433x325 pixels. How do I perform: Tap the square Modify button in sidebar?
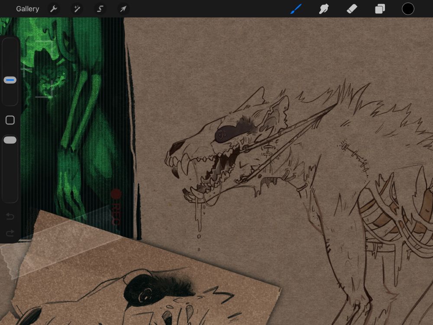[10, 120]
